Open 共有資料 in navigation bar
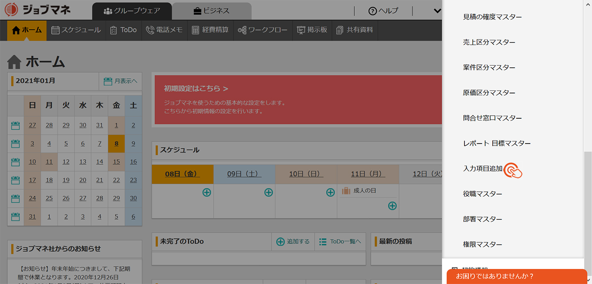 click(354, 30)
